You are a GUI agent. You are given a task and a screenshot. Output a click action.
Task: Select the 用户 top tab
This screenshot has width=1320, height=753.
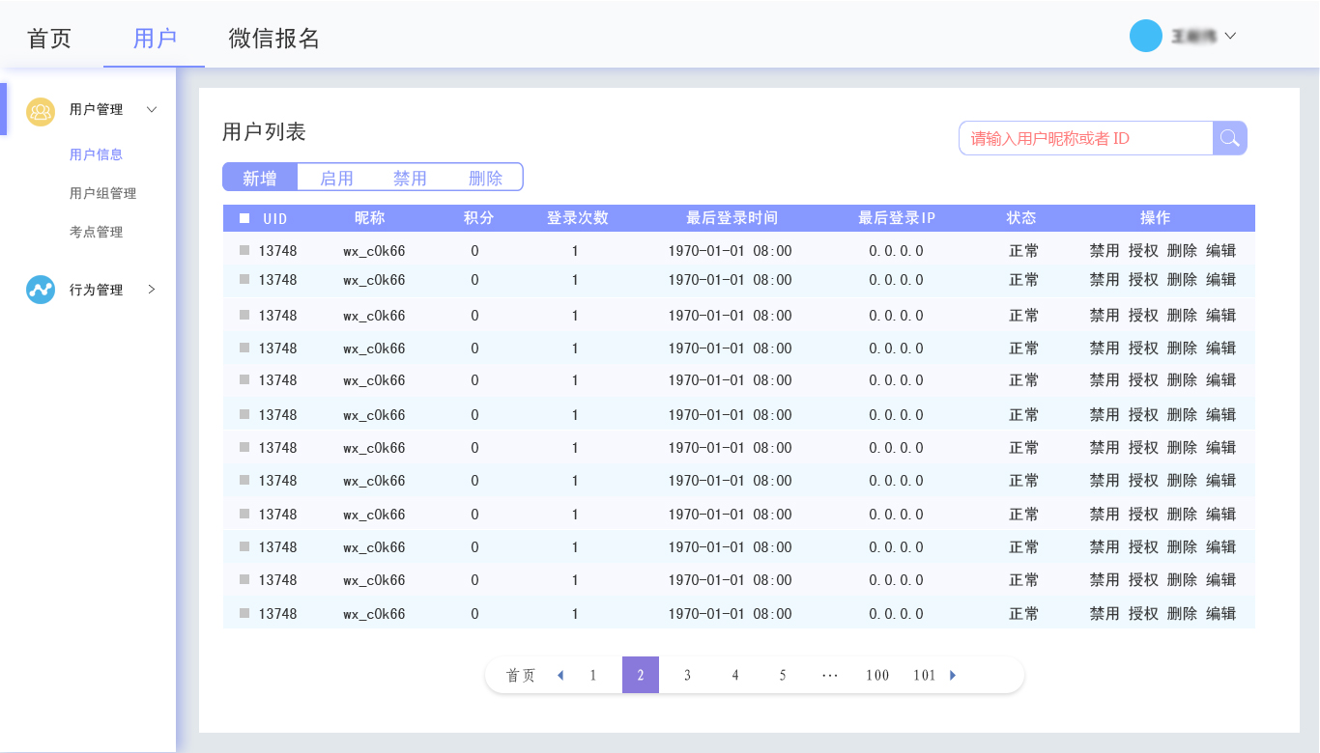(x=155, y=39)
